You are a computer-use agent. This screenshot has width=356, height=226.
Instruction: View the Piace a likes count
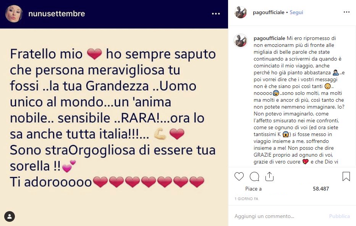(253, 189)
